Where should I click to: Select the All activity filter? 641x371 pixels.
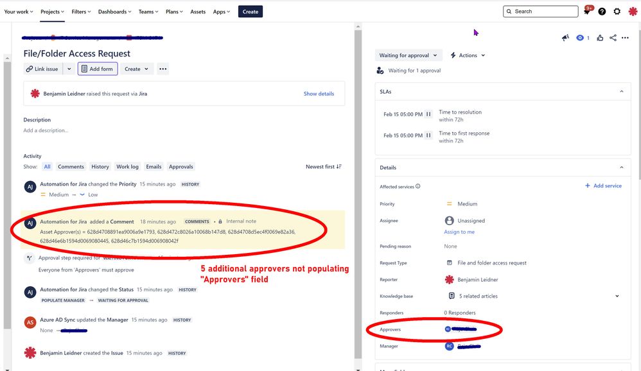(x=48, y=167)
